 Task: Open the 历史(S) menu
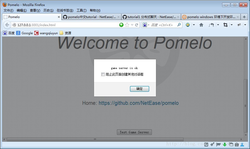48,10
